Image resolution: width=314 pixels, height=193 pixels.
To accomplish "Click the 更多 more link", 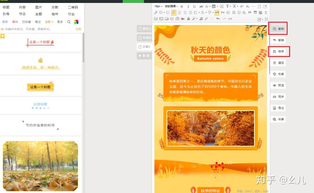I will 60,22.
